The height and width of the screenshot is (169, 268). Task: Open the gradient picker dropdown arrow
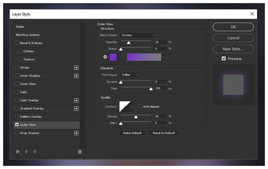coord(163,57)
